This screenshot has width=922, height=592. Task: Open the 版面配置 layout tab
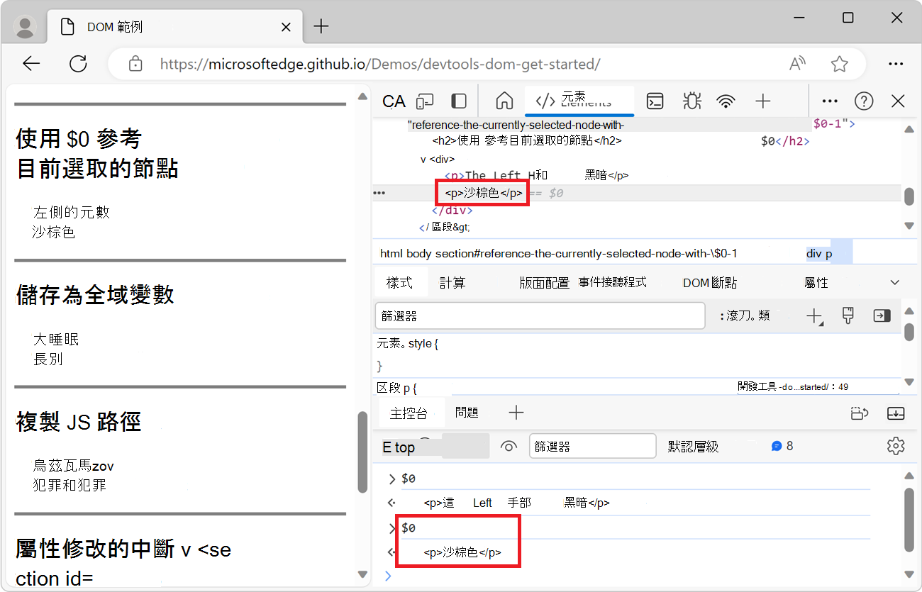coord(544,282)
